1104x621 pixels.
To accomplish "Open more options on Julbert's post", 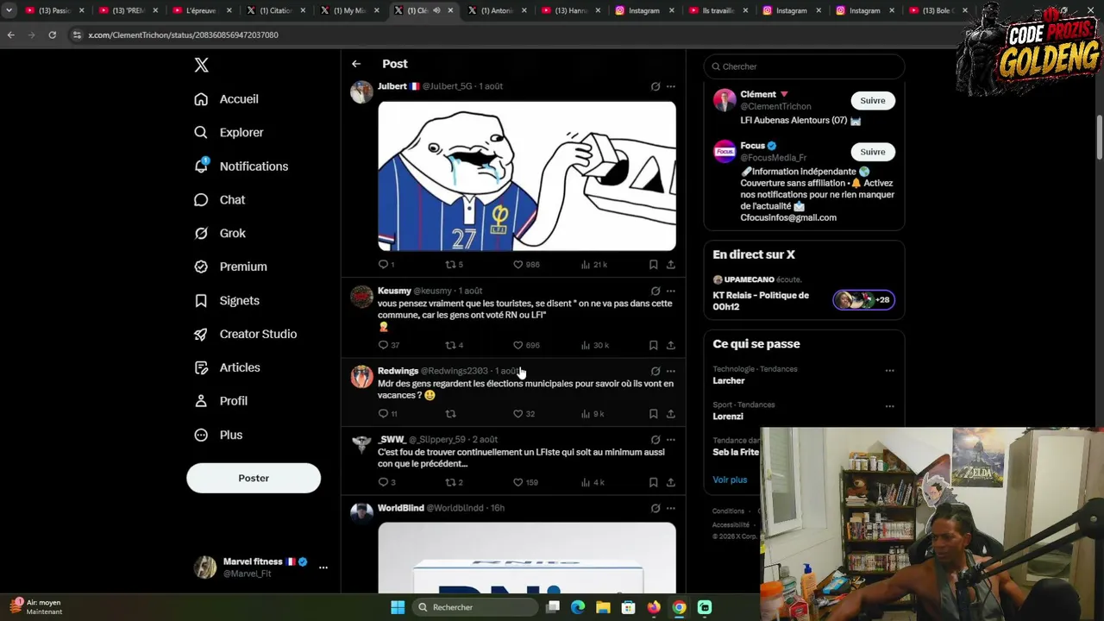I will tap(671, 86).
